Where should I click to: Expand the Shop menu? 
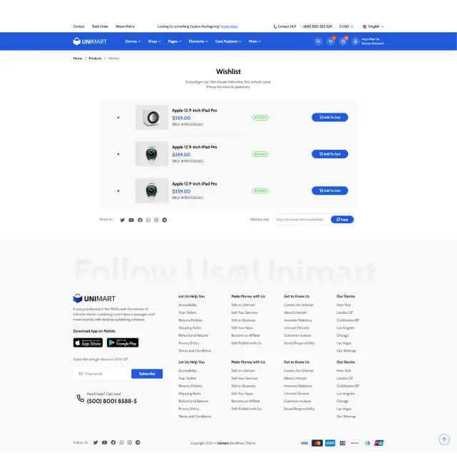pos(154,41)
